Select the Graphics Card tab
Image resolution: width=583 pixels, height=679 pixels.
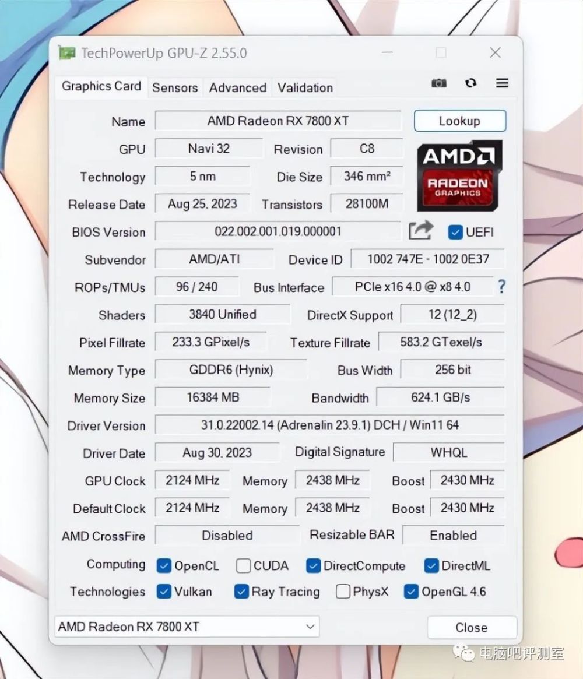(x=101, y=86)
